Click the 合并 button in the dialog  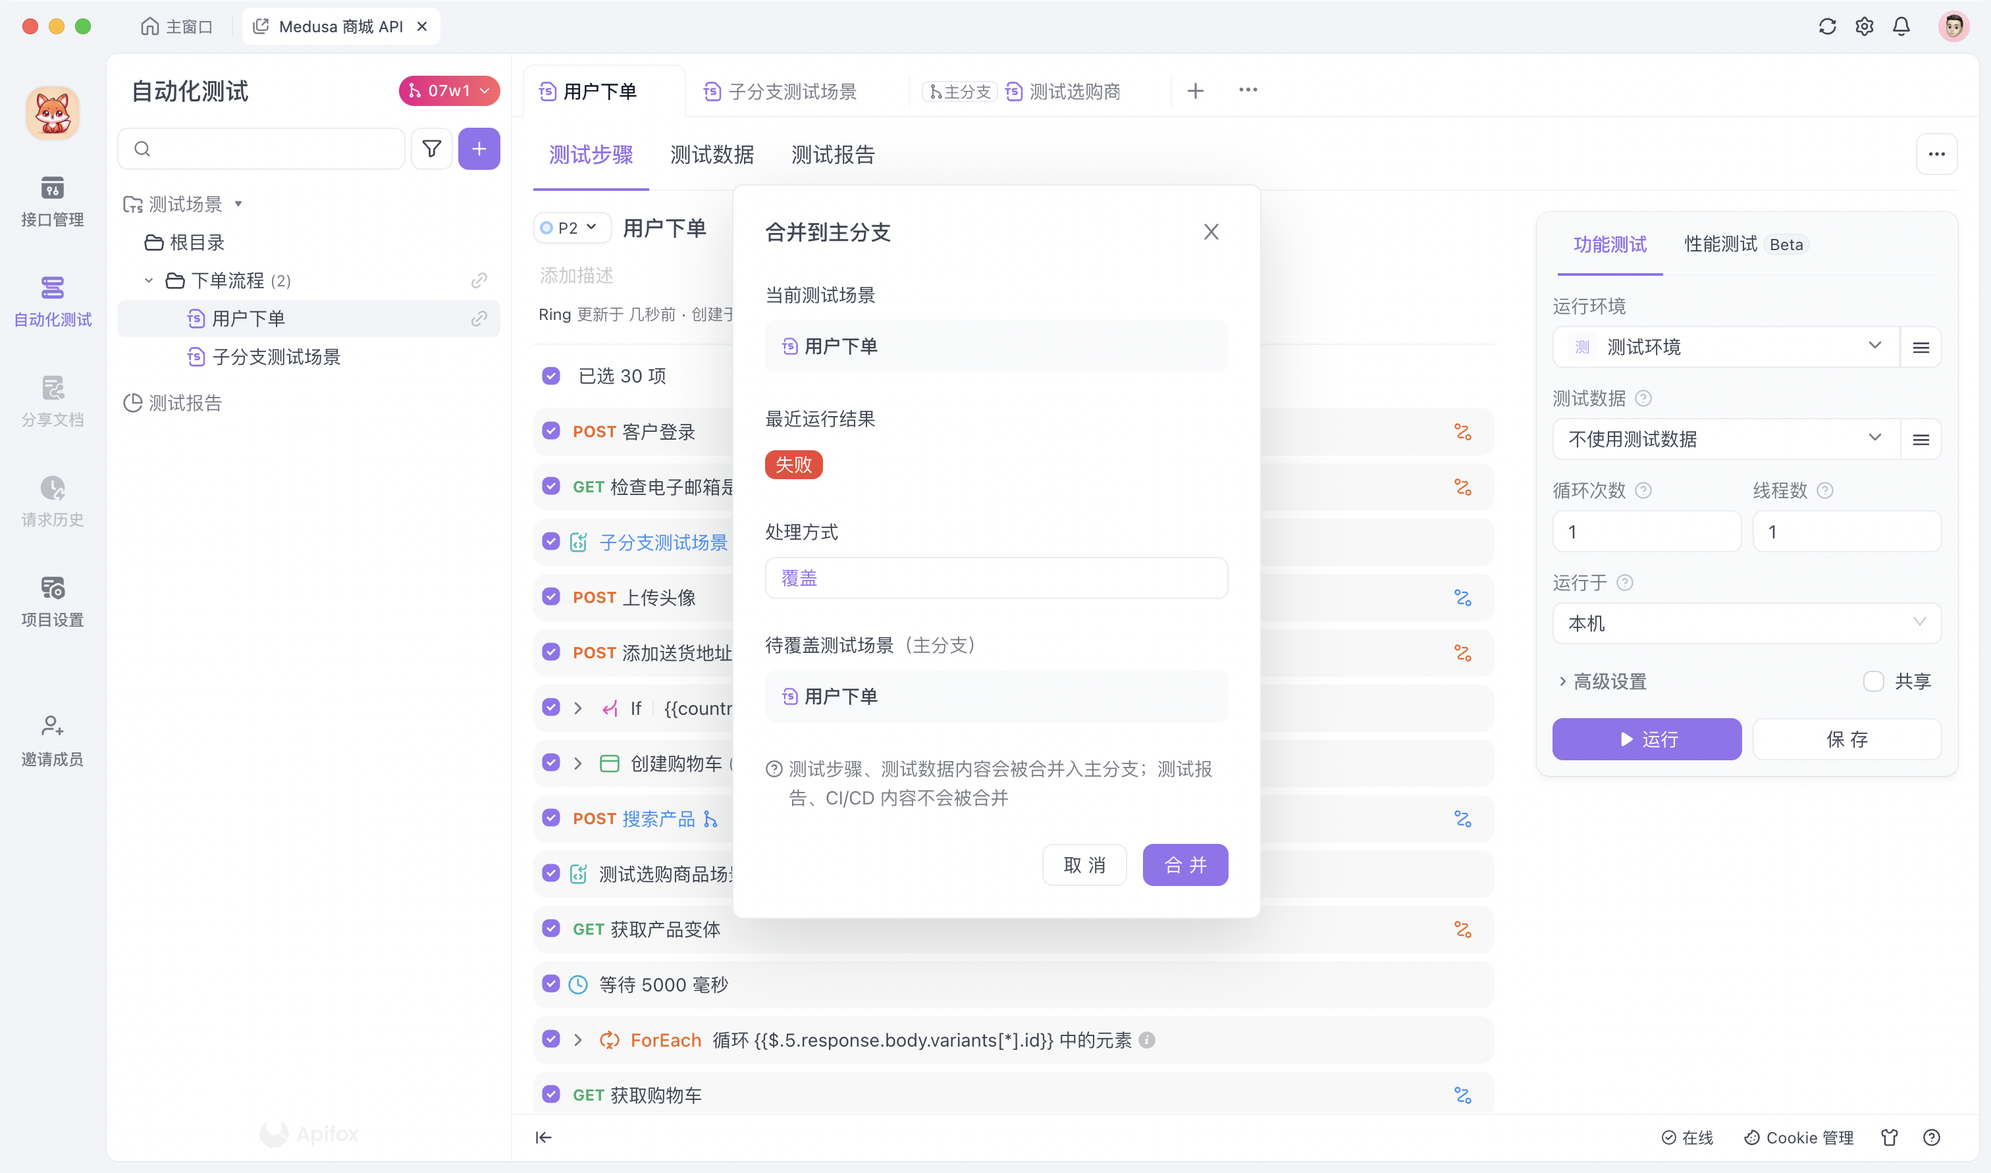[1185, 864]
